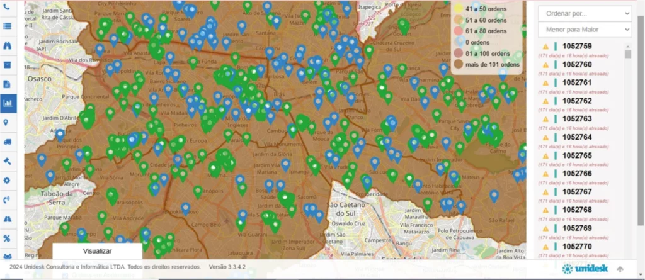Select the list menu icon in sidebar
The image size is (645, 280).
pos(8,26)
